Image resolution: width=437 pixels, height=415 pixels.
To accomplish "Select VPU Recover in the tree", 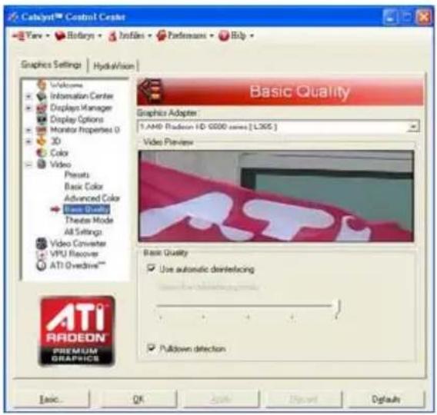I will click(74, 254).
